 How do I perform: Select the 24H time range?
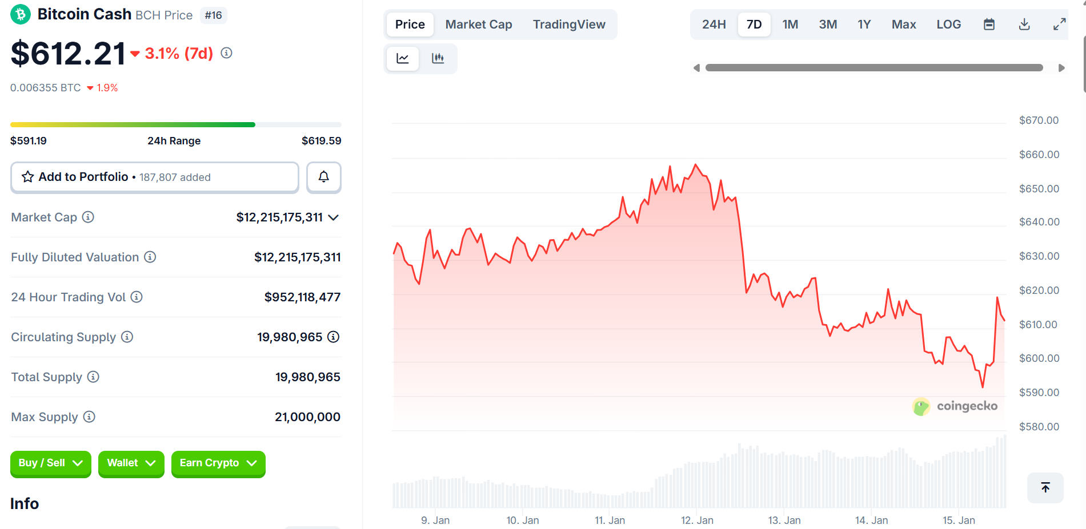(x=714, y=25)
